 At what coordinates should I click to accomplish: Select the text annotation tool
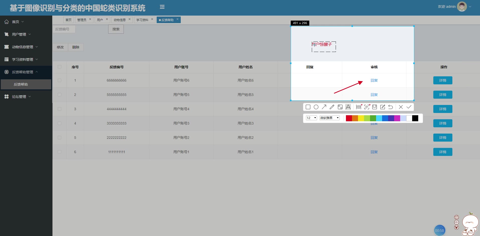[x=348, y=107]
